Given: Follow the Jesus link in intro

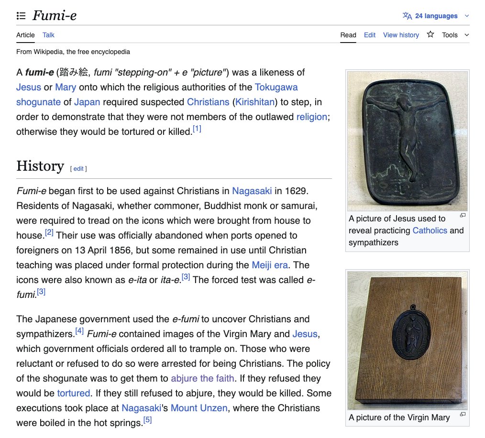Looking at the screenshot, I should tap(28, 87).
